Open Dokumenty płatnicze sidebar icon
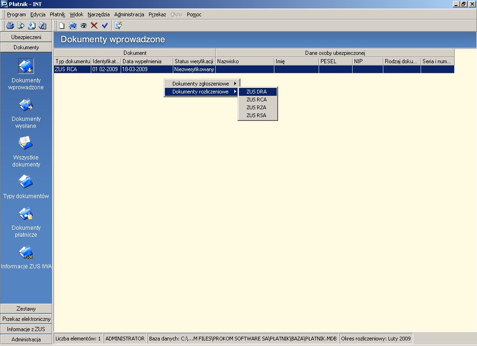 coord(26,214)
